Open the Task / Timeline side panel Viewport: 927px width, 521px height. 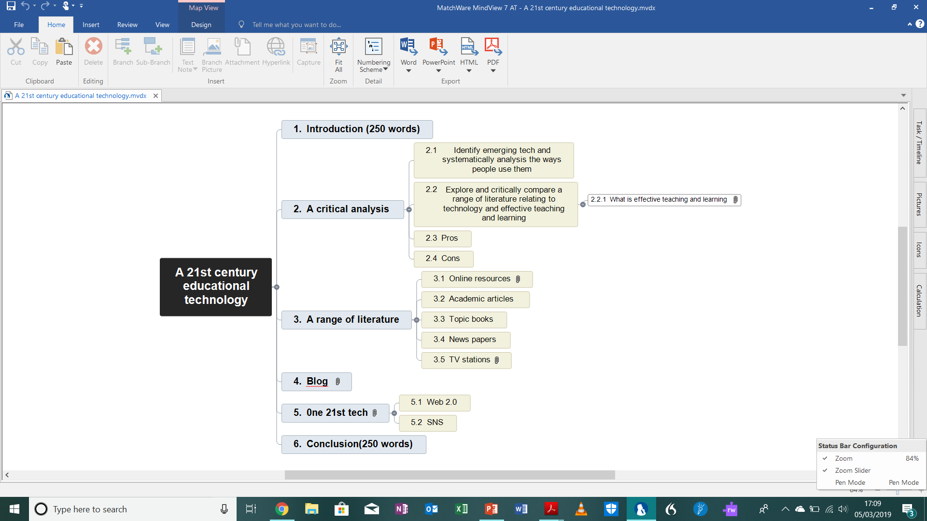[919, 143]
